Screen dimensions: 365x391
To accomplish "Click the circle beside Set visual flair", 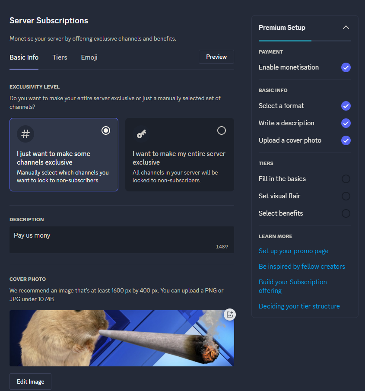I will tap(346, 196).
